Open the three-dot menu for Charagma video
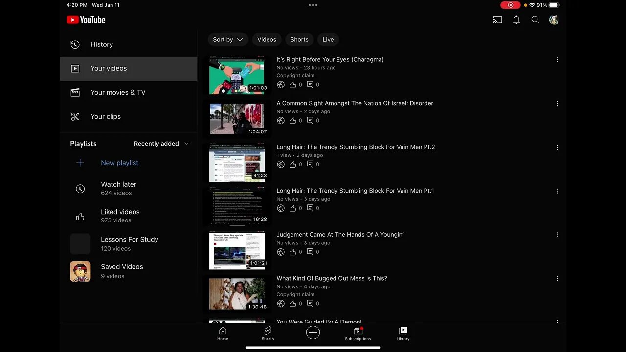Image resolution: width=626 pixels, height=352 pixels. click(x=557, y=60)
